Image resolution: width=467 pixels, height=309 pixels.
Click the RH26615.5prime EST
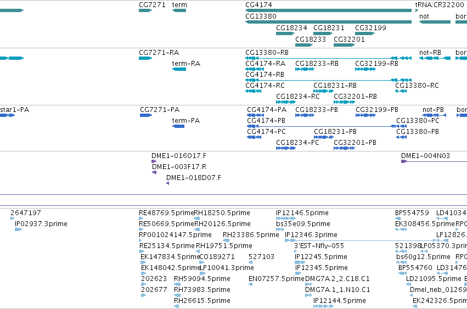point(177,306)
